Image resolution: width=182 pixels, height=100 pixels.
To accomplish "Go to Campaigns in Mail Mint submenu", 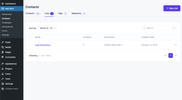I will 7,23.
